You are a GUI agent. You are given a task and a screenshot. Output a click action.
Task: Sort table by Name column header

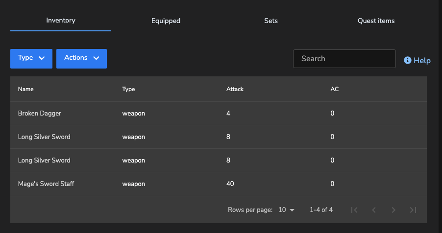click(x=25, y=89)
